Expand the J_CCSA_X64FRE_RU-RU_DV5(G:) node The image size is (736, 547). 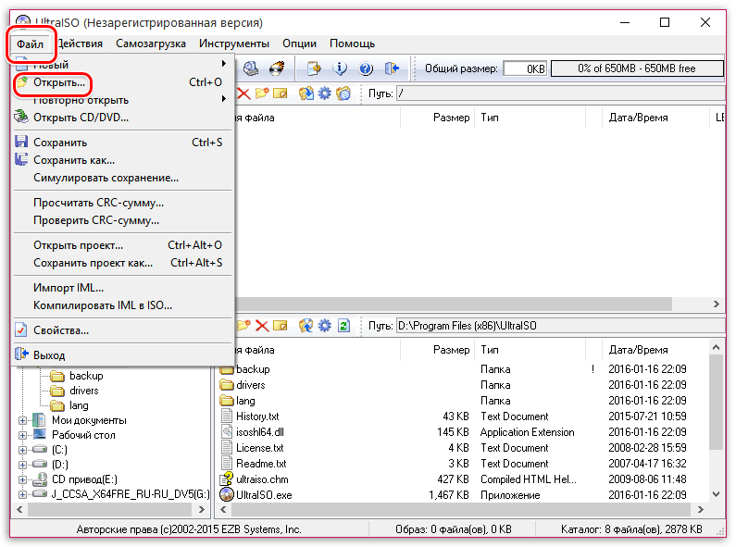coord(22,494)
